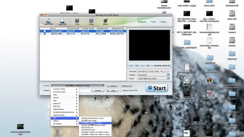Expand iPhone format submenu

[x=65, y=98]
